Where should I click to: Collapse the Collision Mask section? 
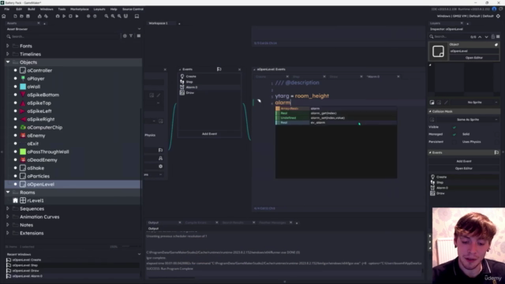430,111
